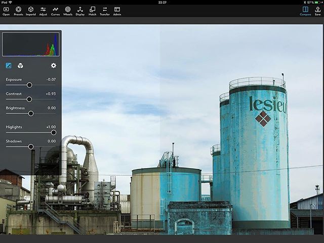Open the Curves tool
The width and height of the screenshot is (324, 243).
click(x=55, y=11)
